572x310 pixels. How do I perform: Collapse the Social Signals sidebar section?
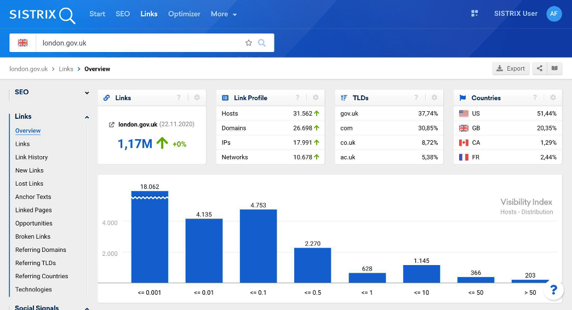tap(87, 308)
